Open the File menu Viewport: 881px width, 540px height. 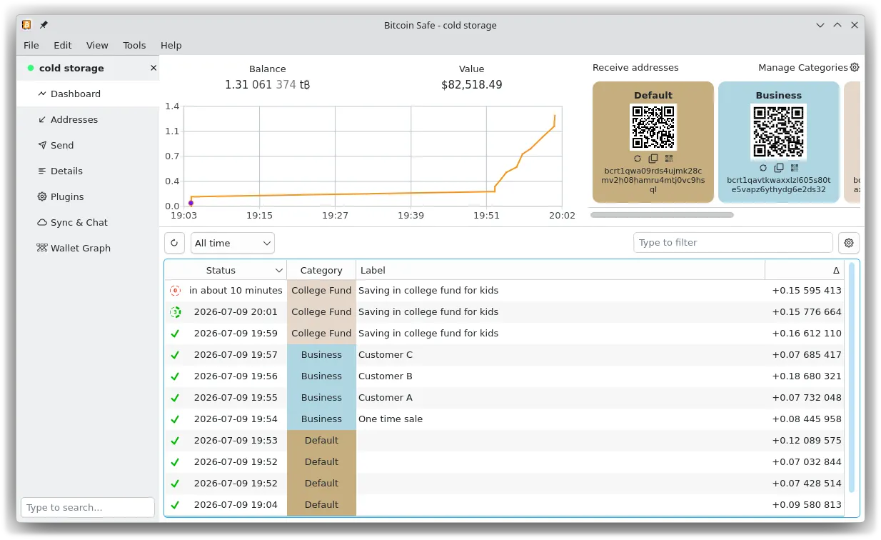click(x=31, y=45)
